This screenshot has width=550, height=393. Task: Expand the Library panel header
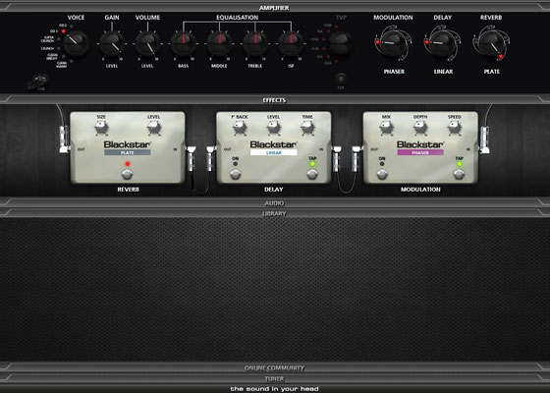(x=275, y=213)
